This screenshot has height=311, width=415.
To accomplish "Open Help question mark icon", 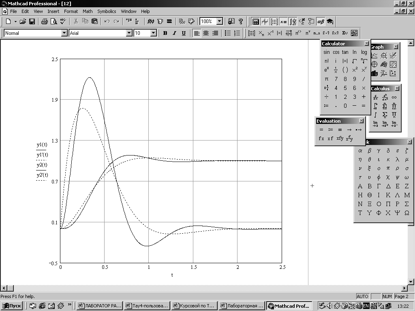I will [x=241, y=21].
